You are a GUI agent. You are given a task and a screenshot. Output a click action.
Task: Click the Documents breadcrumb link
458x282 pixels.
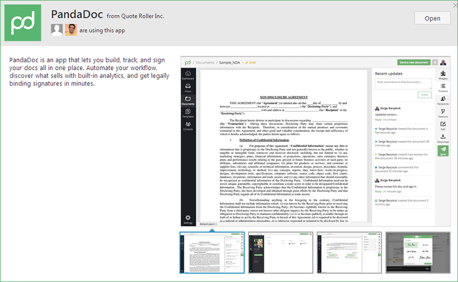tap(205, 62)
